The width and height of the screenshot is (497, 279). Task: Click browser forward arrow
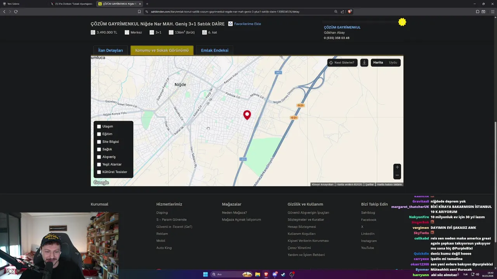coord(10,12)
